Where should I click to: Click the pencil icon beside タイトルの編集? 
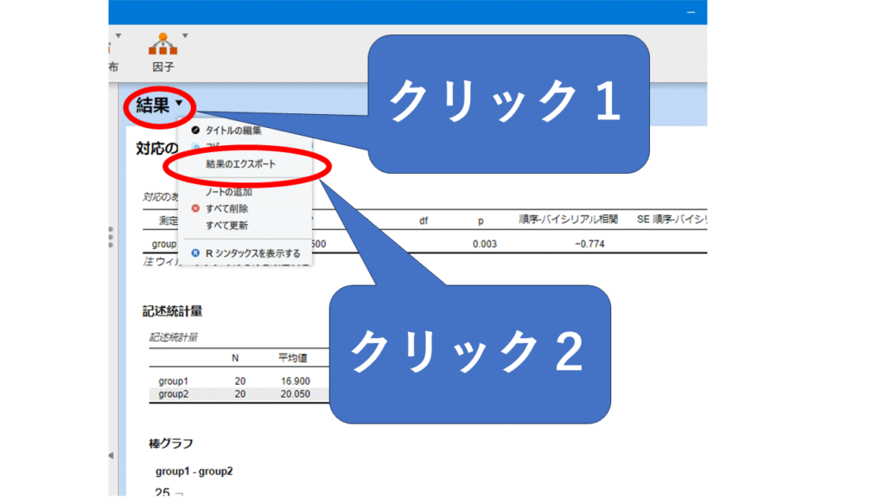click(195, 131)
